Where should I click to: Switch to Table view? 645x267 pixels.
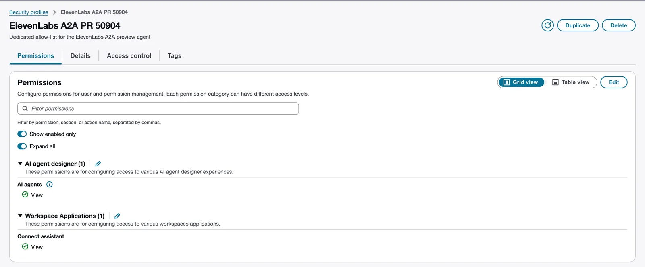(x=571, y=82)
